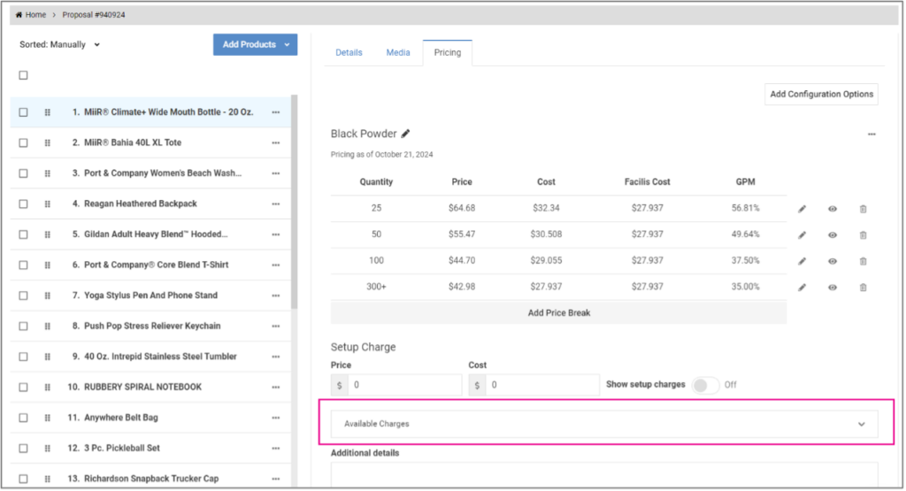Click the product list vertical scrollbar
The width and height of the screenshot is (906, 491).
coord(294,203)
